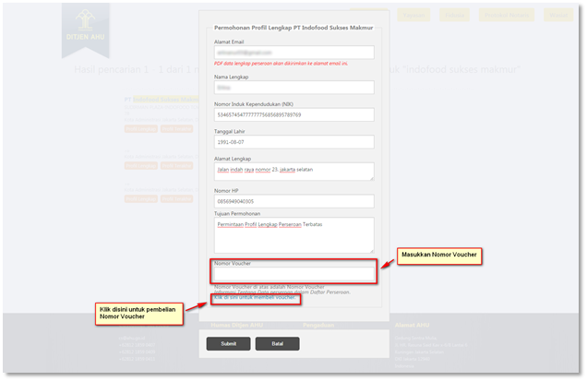Click the Submit button

(228, 344)
